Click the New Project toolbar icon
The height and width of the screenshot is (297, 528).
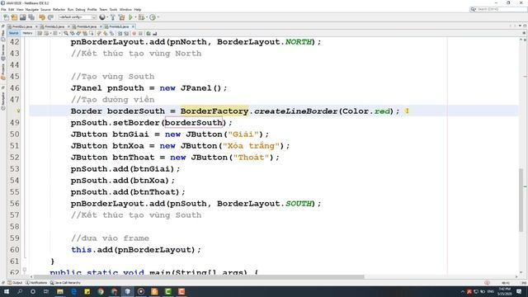[x=14, y=17]
